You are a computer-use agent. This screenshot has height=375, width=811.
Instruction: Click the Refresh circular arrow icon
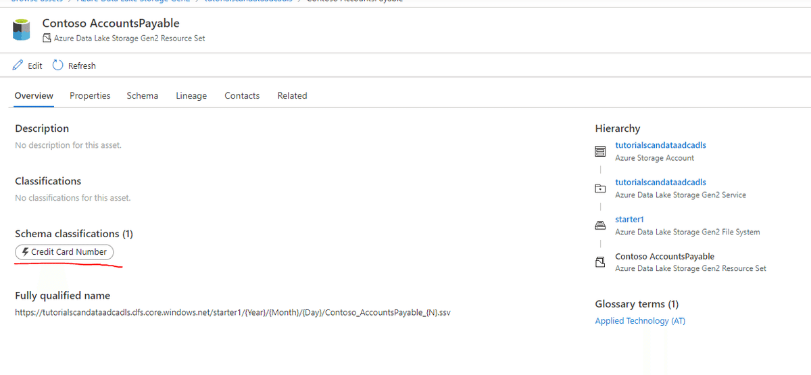click(58, 66)
